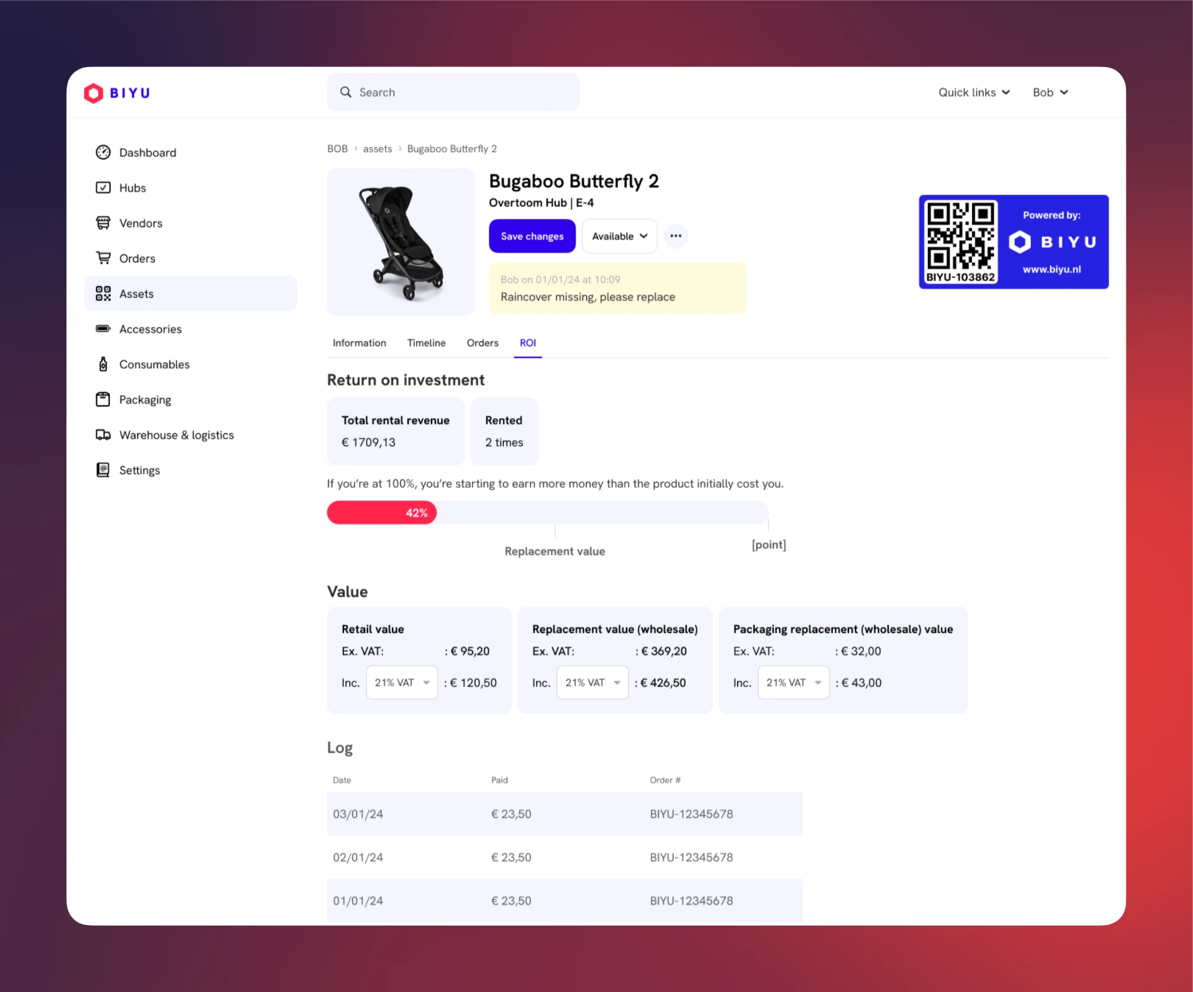Switch to the Information tab
Viewport: 1193px width, 992px height.
click(359, 343)
